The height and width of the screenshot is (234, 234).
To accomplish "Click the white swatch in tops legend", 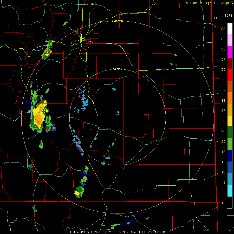I will pyautogui.click(x=230, y=29).
